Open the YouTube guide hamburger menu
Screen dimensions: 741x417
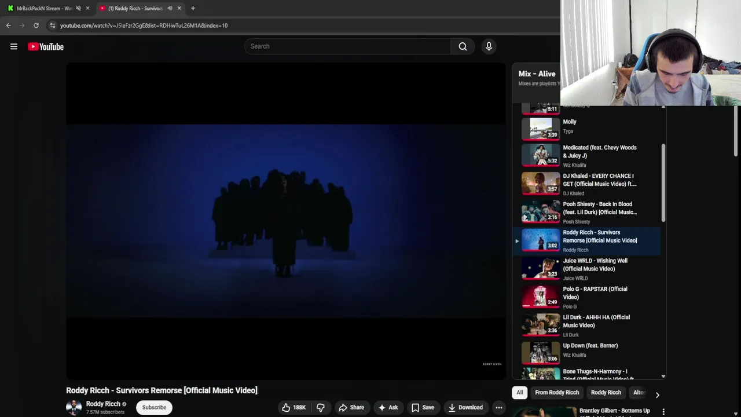14,46
